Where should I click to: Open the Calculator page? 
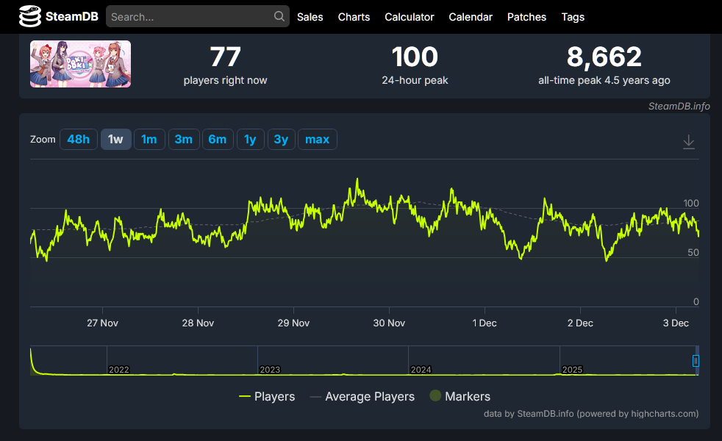click(410, 17)
